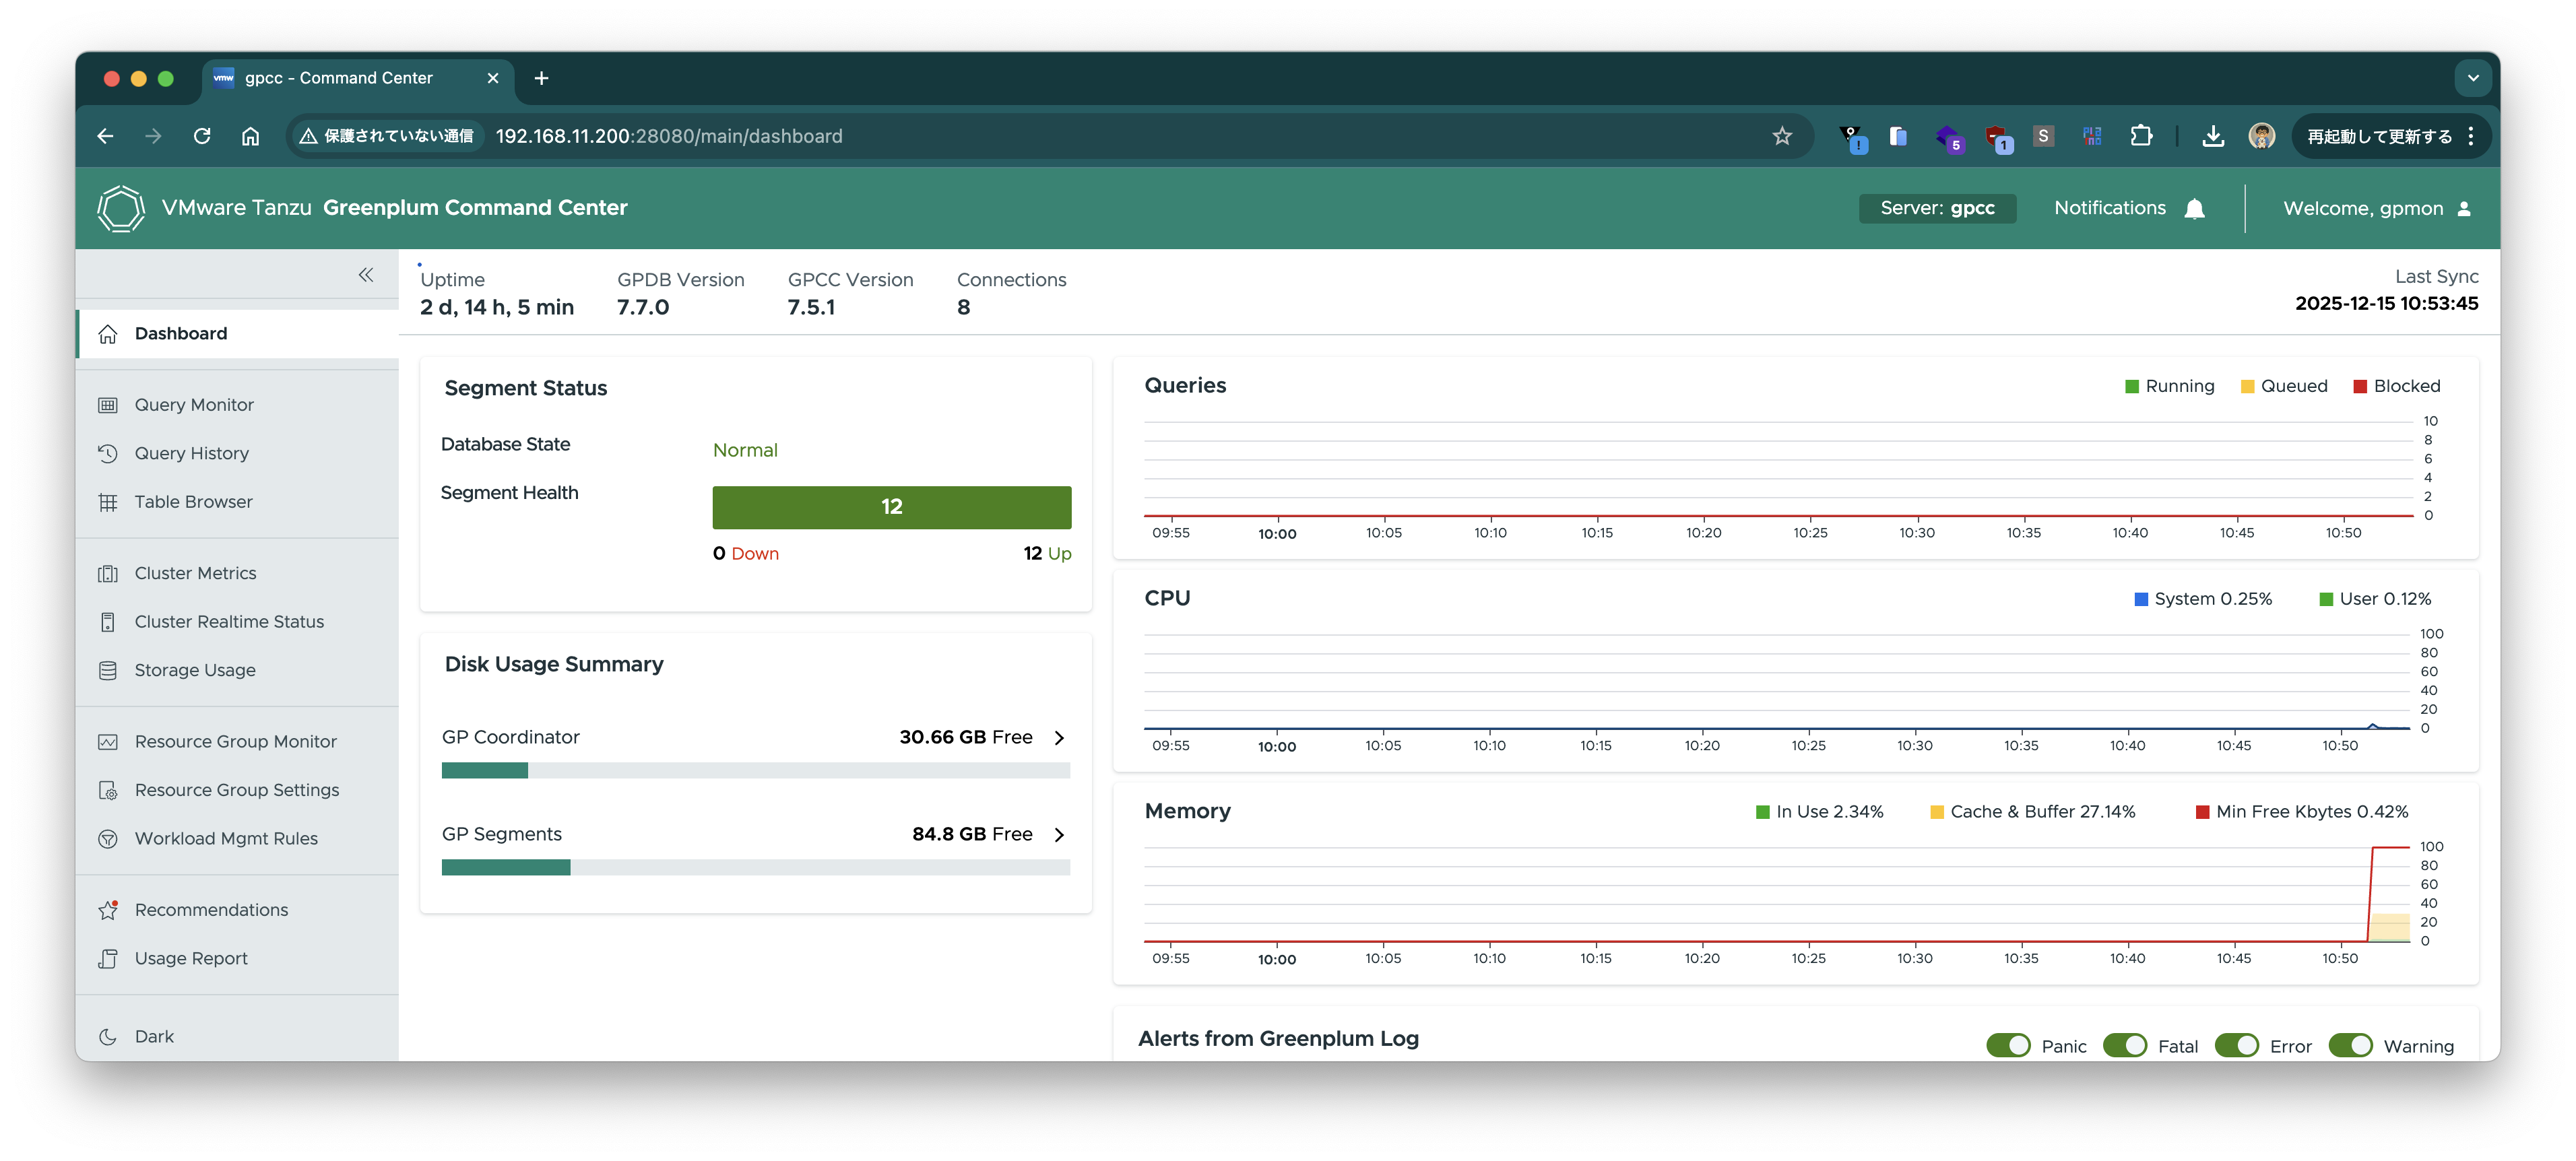Click the Resource Group Monitor chart icon

click(108, 742)
